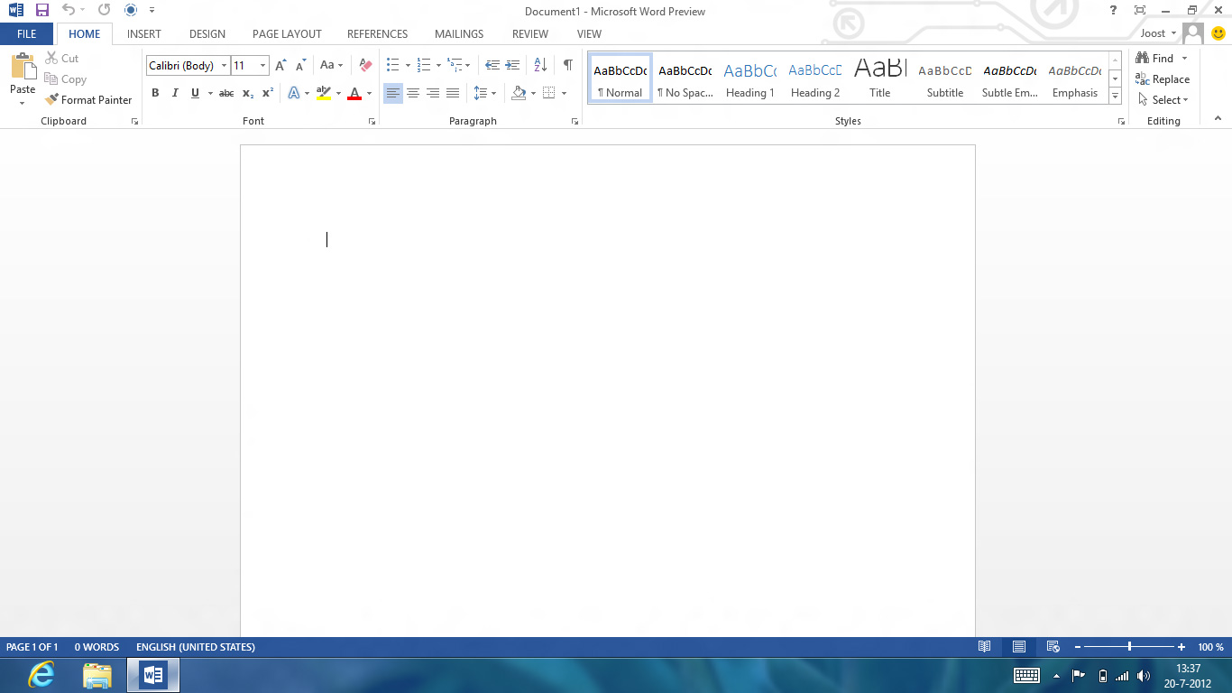The image size is (1232, 693).
Task: Apply the red font color
Action: point(354,93)
